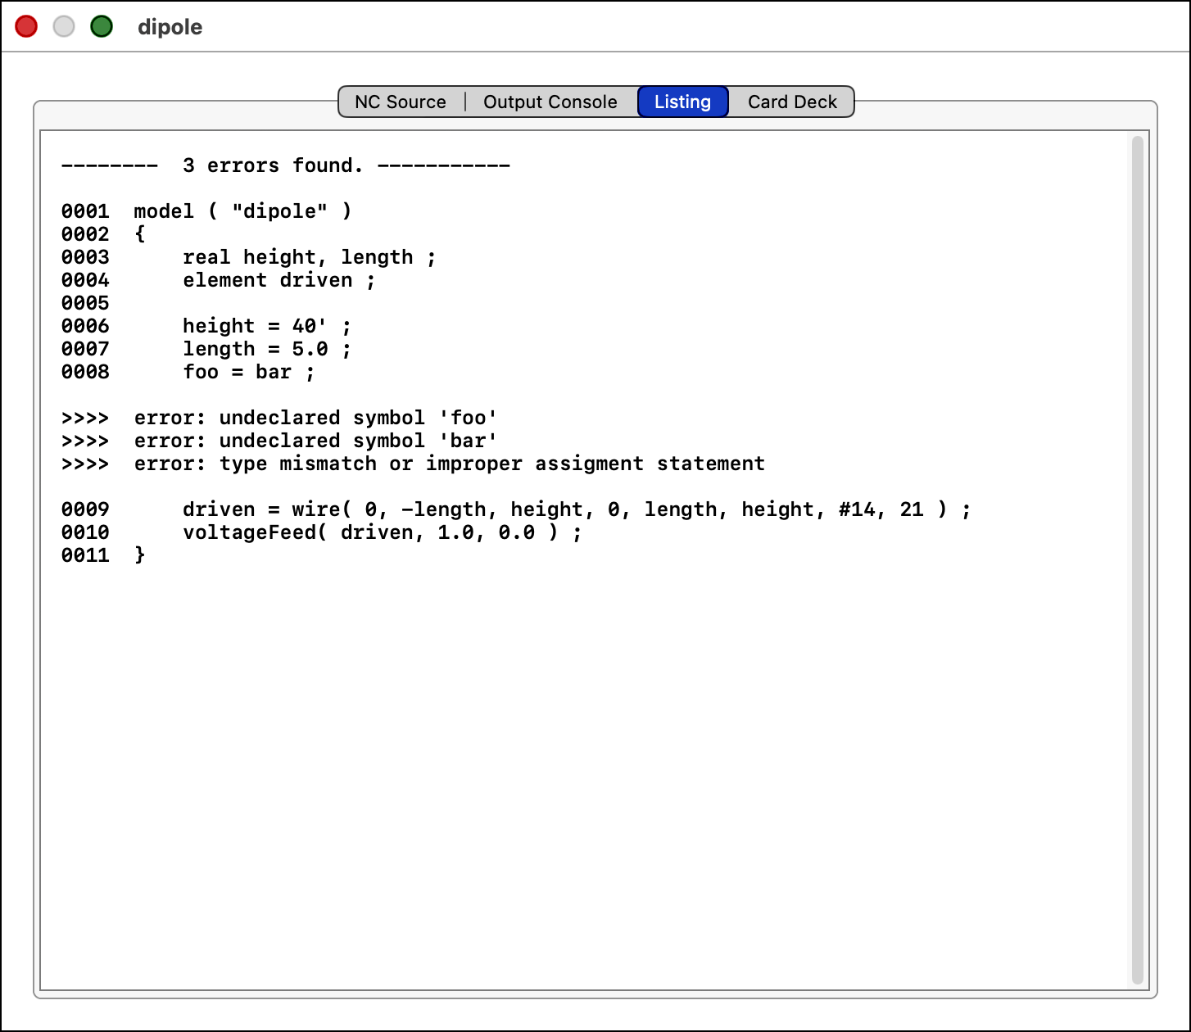Viewport: 1191px width, 1032px height.
Task: Click the undeclared symbol 'bar' error message
Action: tap(315, 441)
